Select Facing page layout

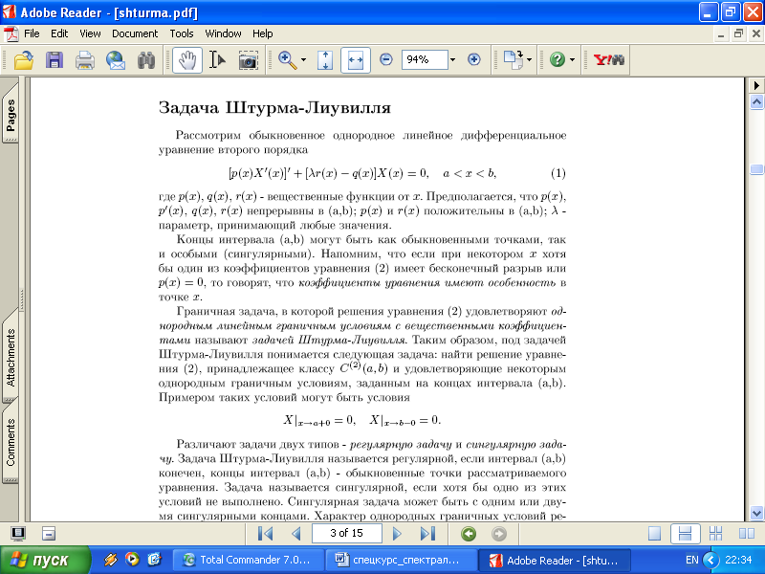point(747,534)
